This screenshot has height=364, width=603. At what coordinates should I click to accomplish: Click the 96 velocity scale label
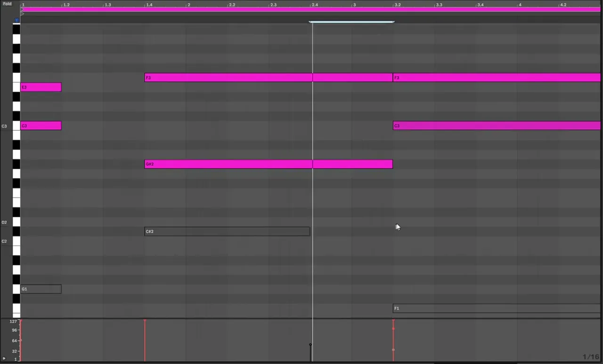pyautogui.click(x=15, y=330)
